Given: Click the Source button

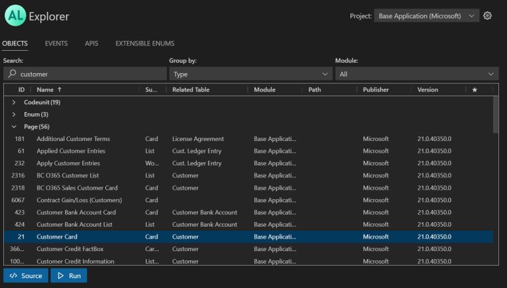Looking at the screenshot, I should point(26,275).
